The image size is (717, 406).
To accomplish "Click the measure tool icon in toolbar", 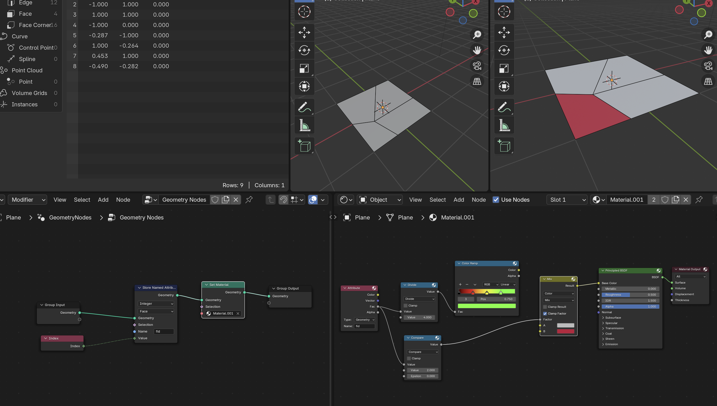I will 304,125.
